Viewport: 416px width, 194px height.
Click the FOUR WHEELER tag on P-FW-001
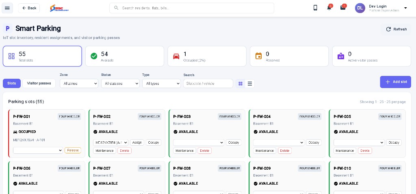point(69,116)
